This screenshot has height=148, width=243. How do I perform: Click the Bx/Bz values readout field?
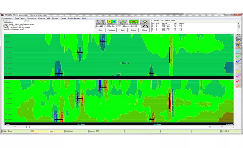(119, 26)
